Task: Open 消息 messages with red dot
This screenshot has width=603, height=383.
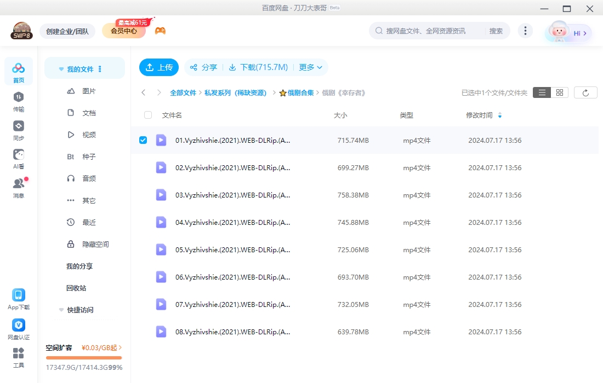Action: point(19,188)
